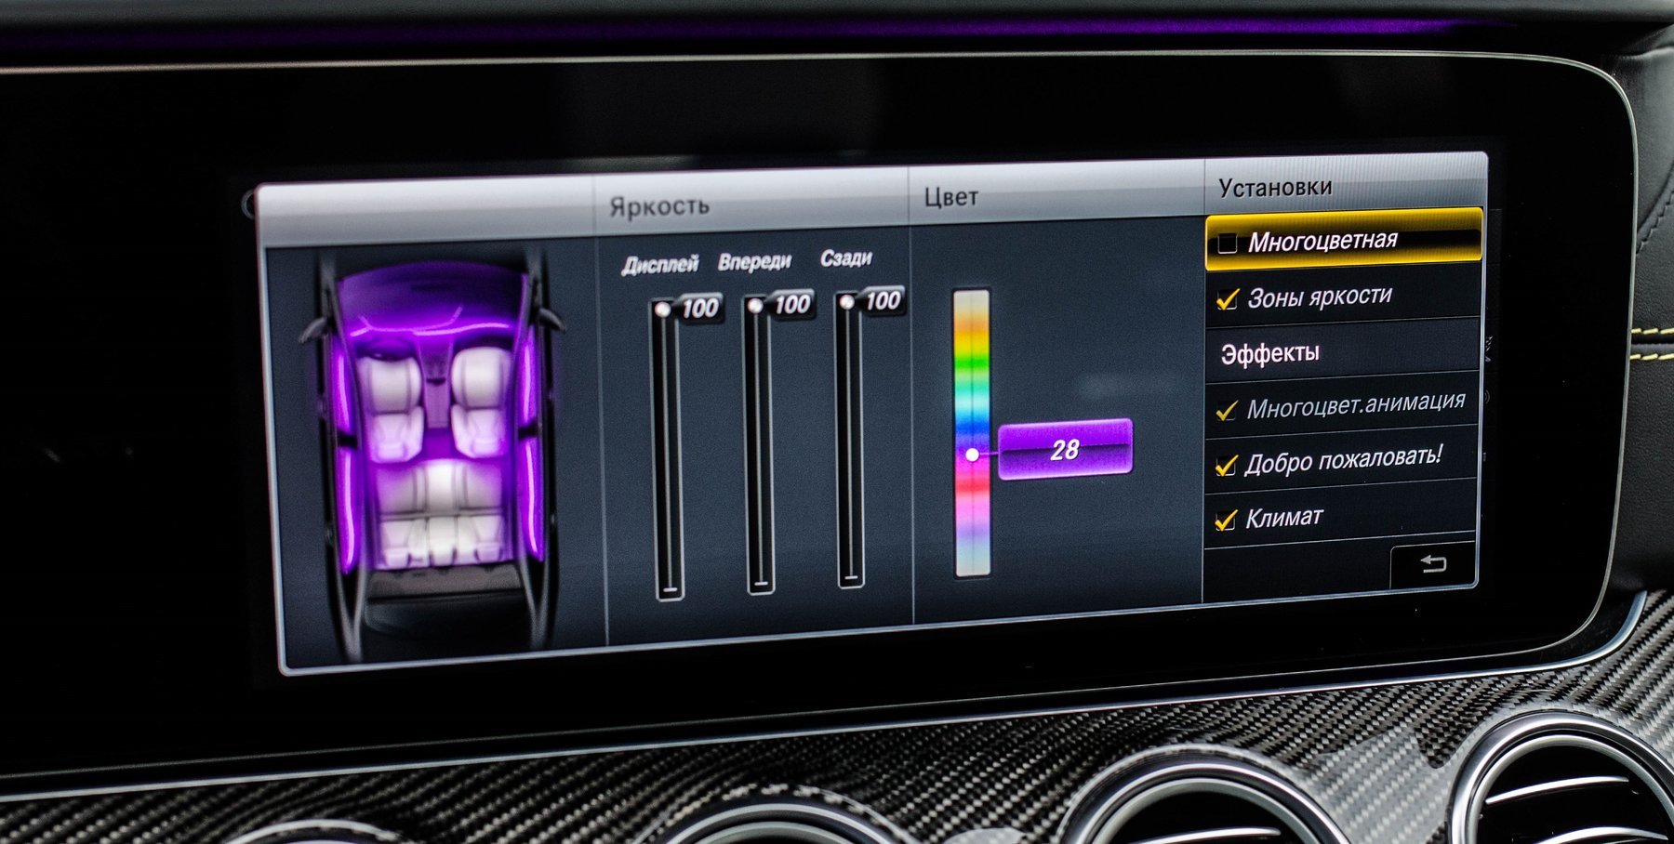1674x844 pixels.
Task: Click the minimum mark of Сзади slider
Action: tap(850, 578)
